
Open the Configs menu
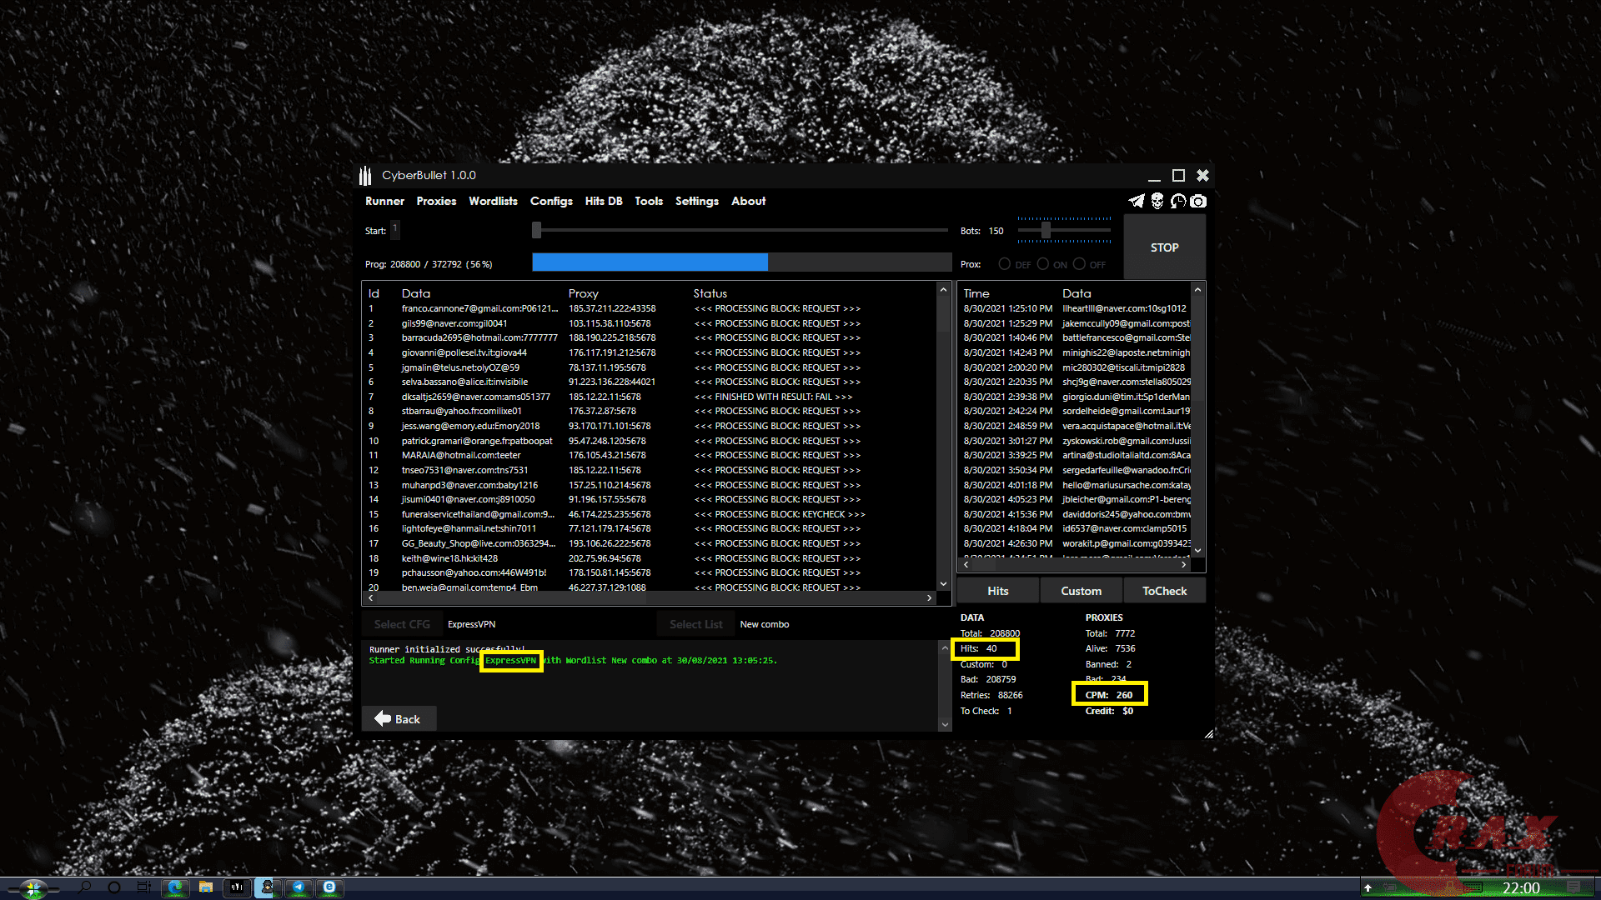click(x=551, y=201)
